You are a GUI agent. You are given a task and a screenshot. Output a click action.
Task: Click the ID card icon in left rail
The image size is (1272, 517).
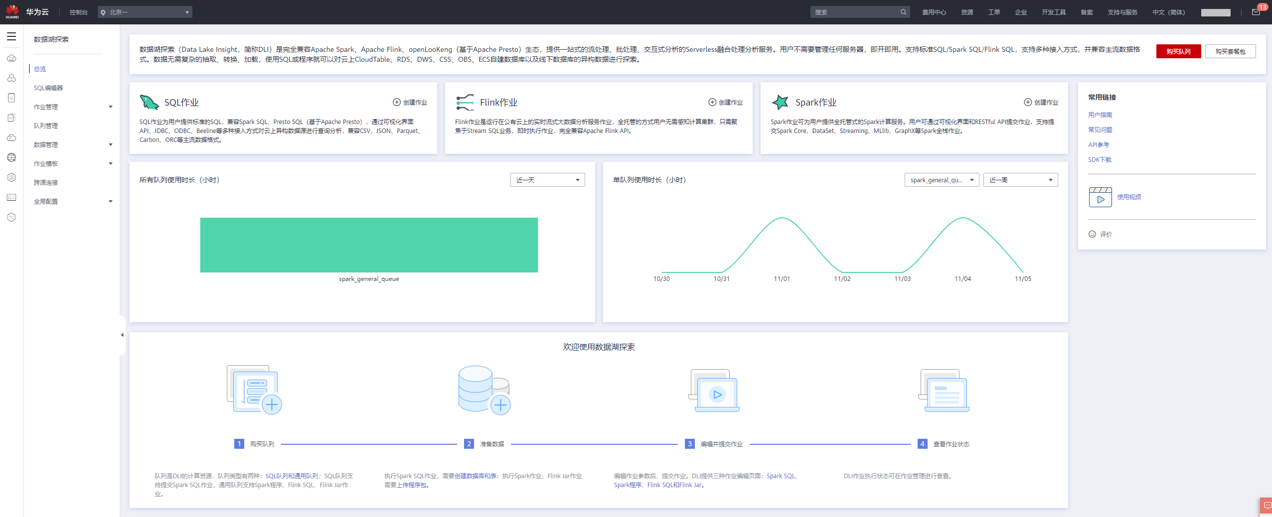pyautogui.click(x=11, y=197)
